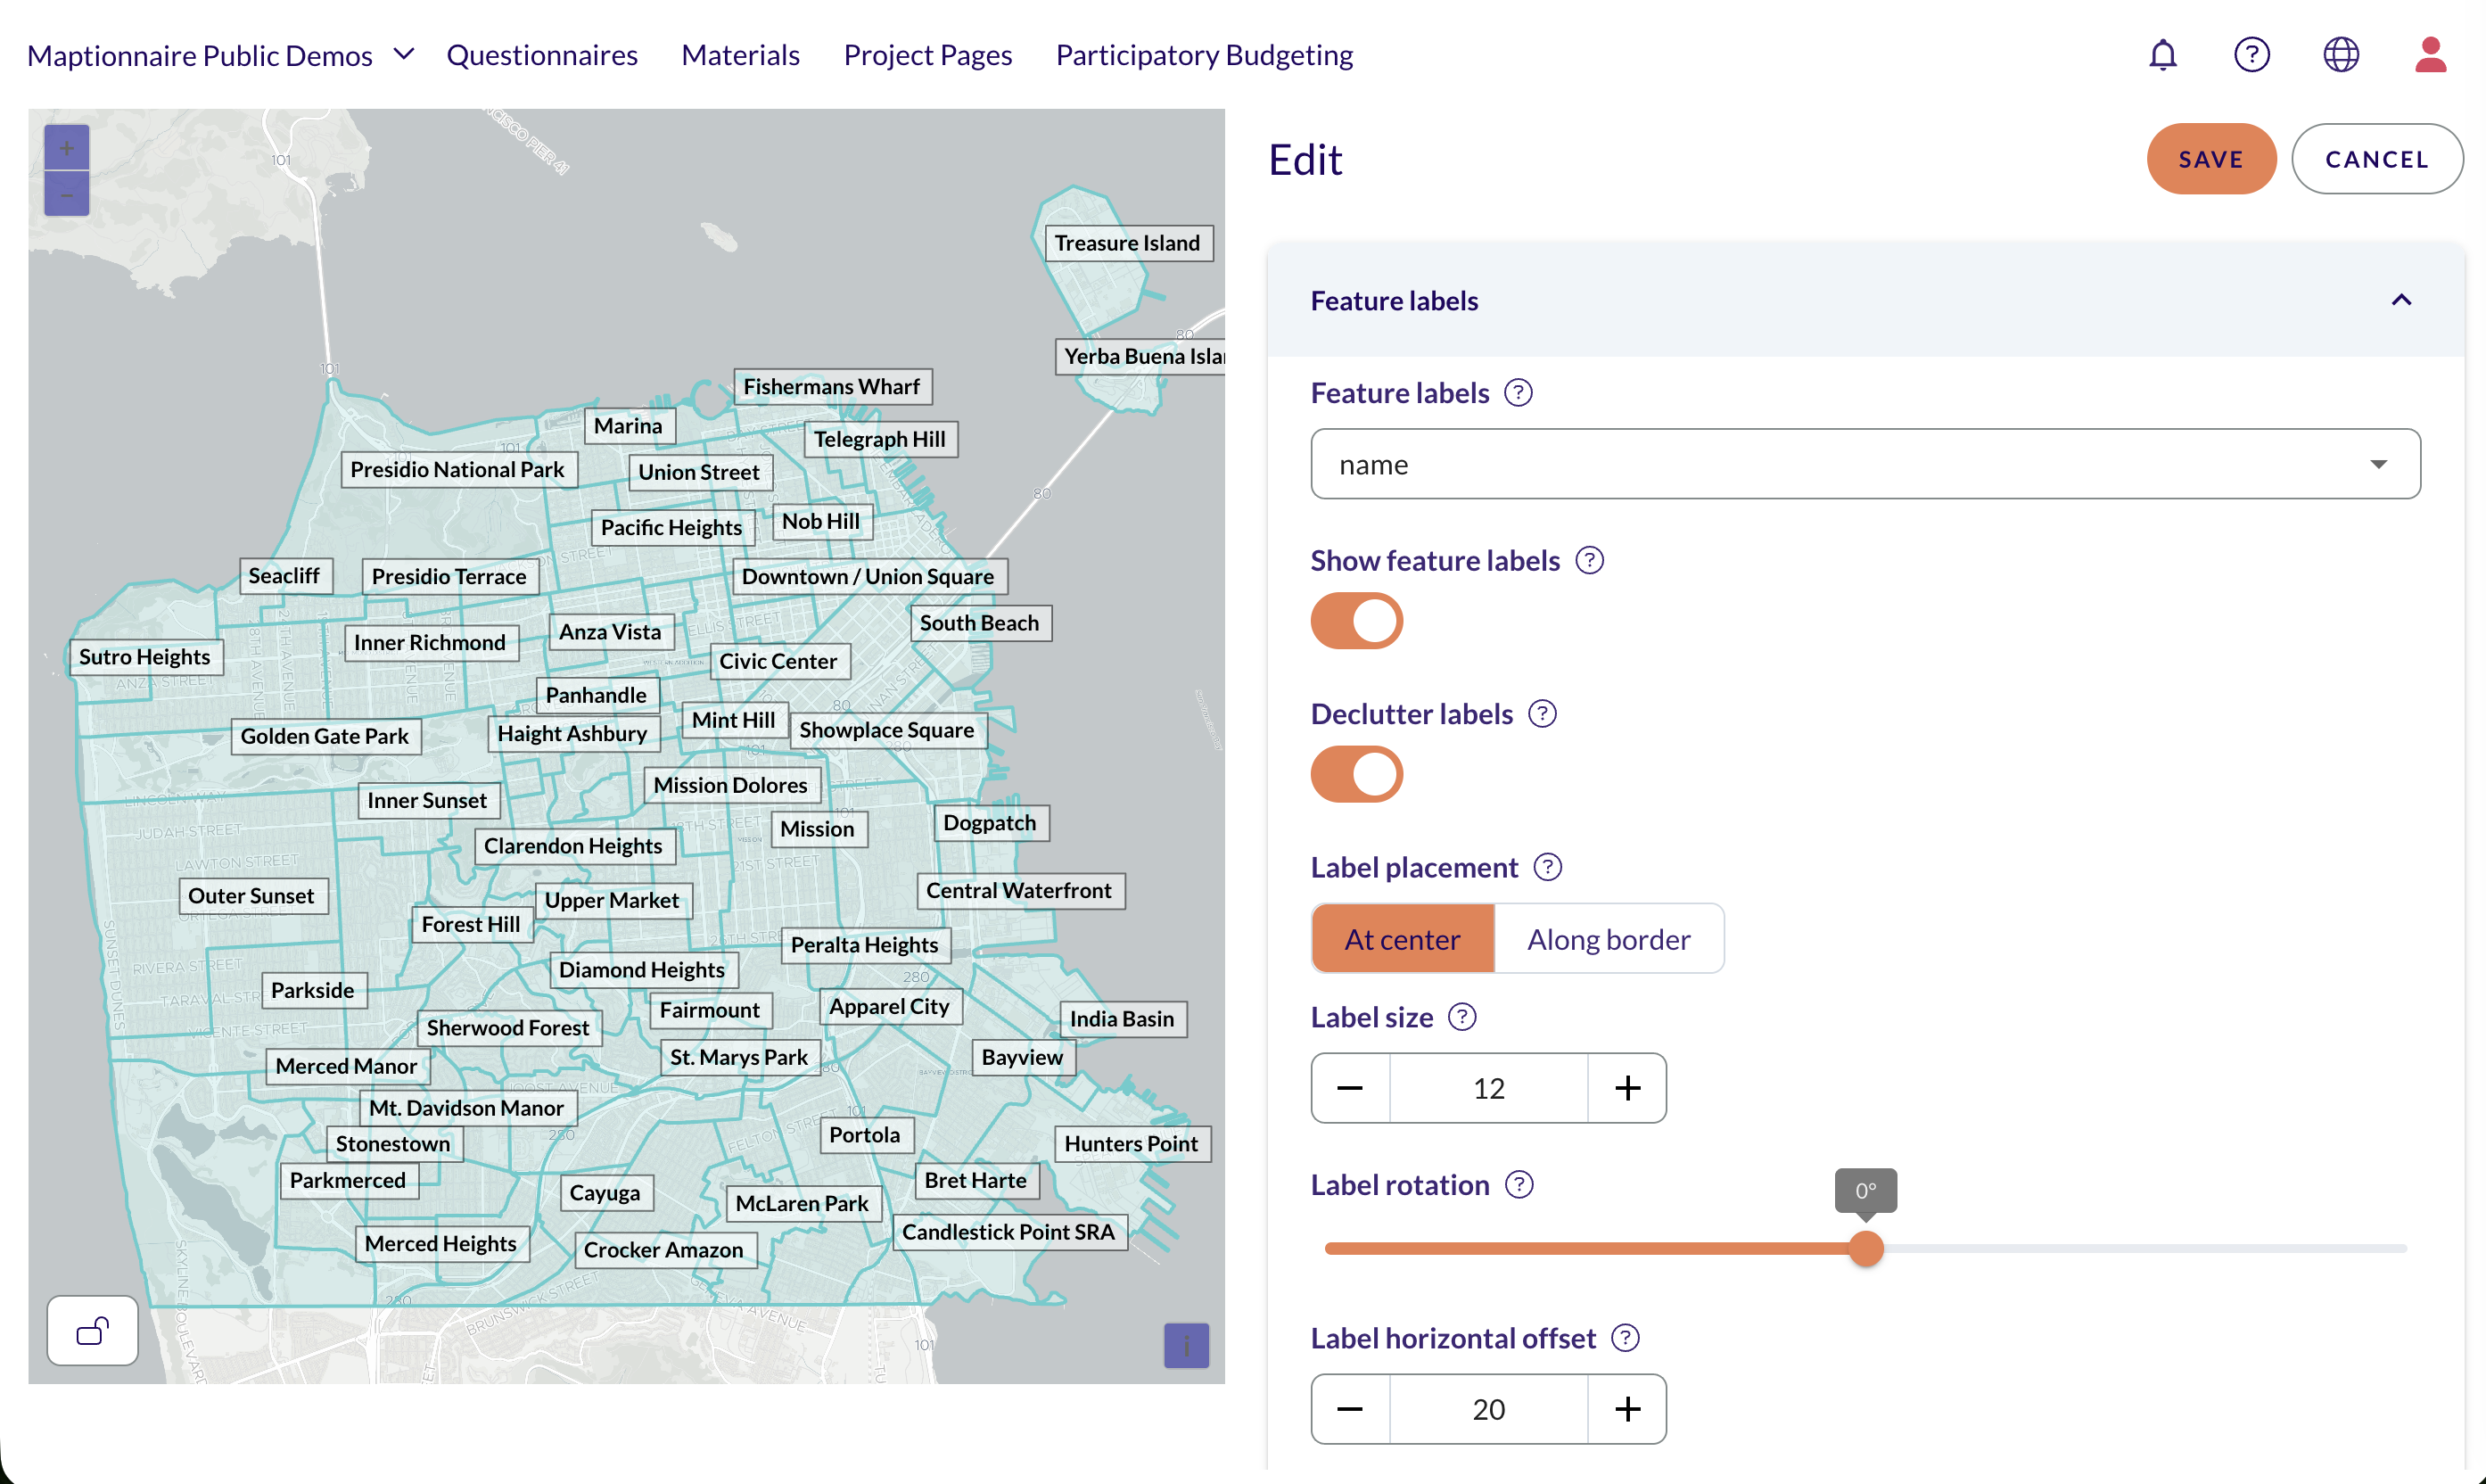
Task: Open Project Pages
Action: tap(926, 55)
